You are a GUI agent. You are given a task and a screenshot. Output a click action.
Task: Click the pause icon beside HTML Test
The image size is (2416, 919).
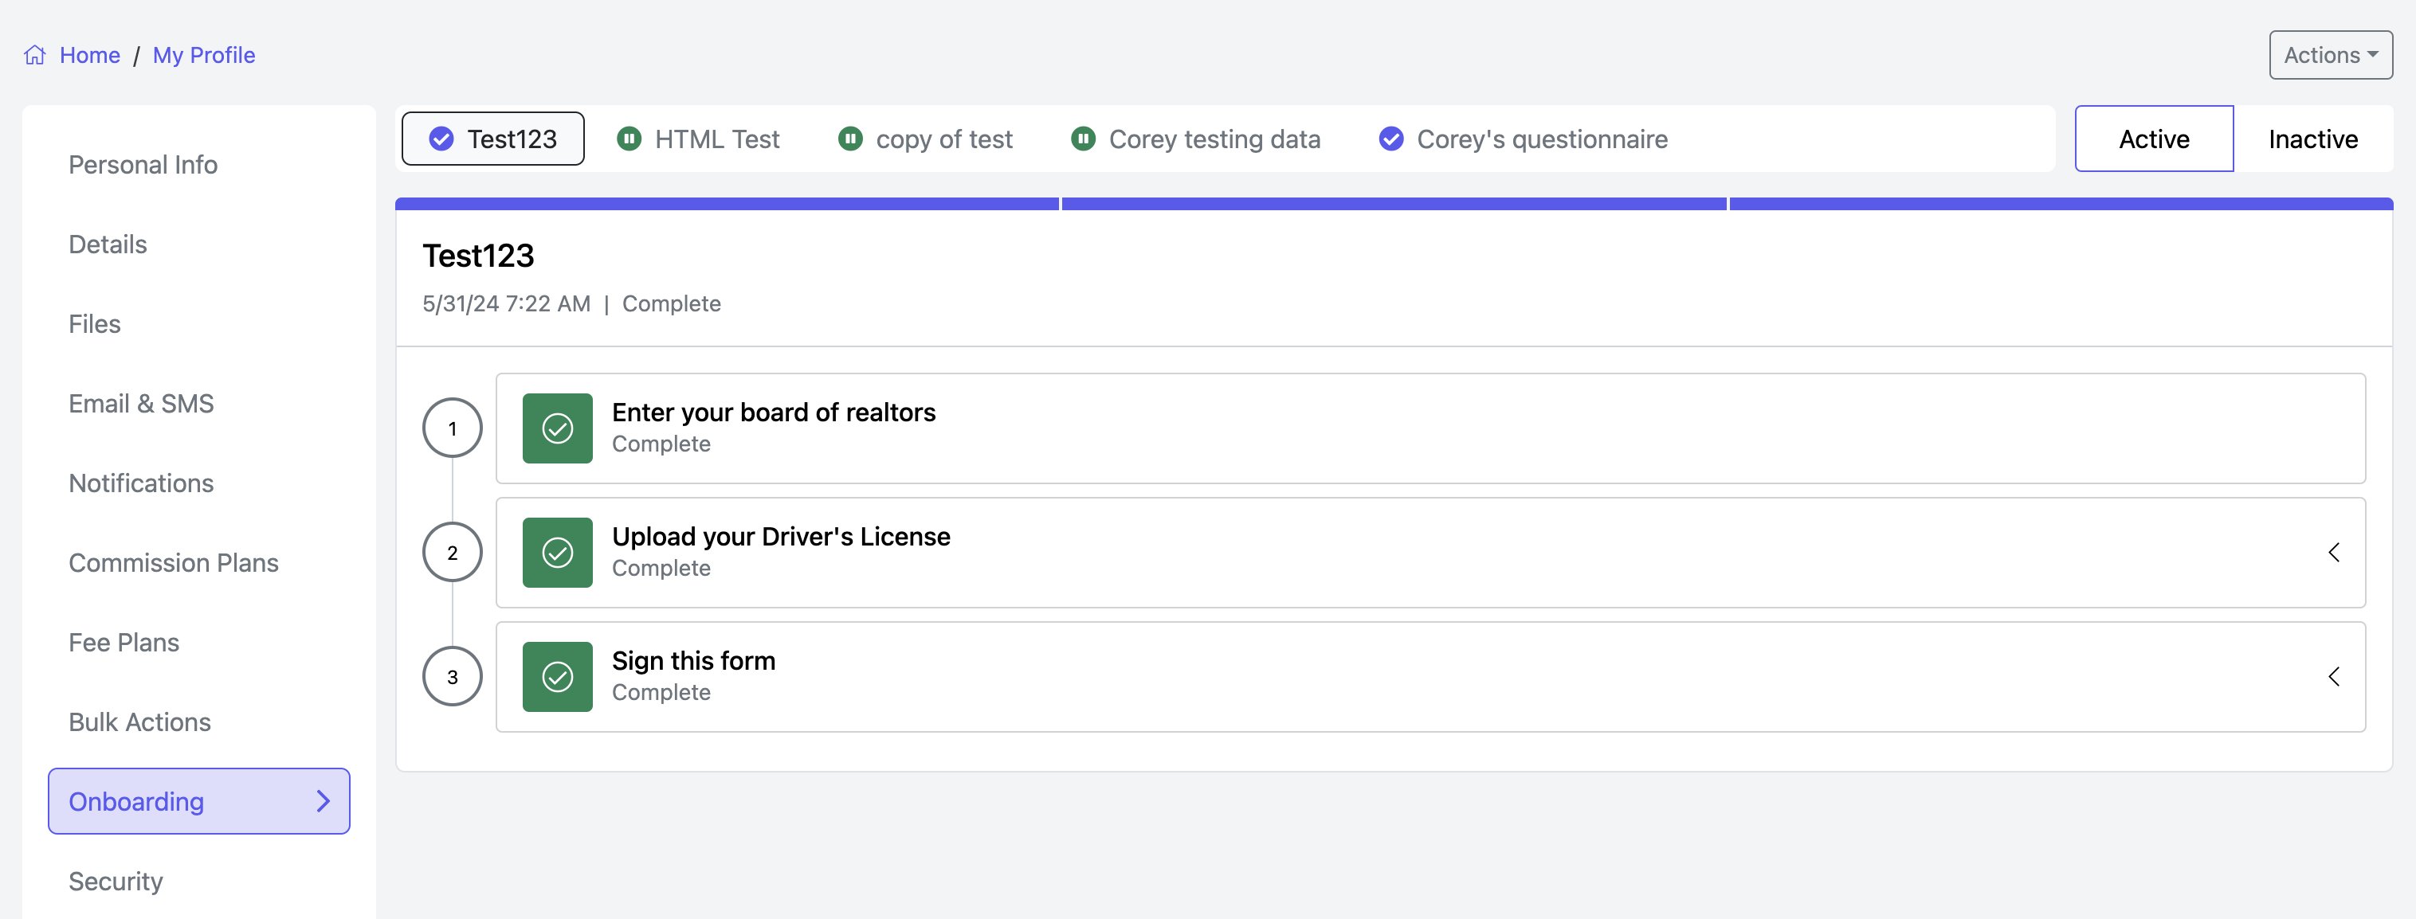click(629, 139)
